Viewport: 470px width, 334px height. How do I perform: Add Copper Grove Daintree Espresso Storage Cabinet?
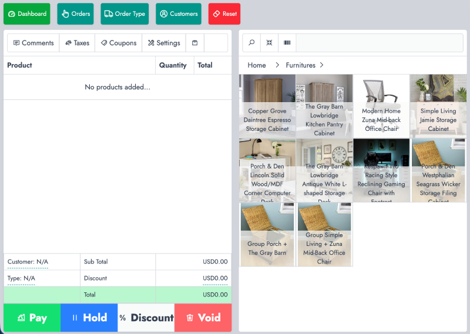point(267,106)
